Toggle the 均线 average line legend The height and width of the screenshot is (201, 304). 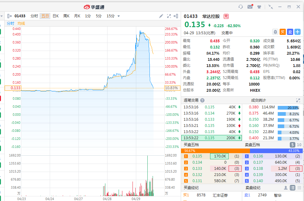[x=21, y=23]
